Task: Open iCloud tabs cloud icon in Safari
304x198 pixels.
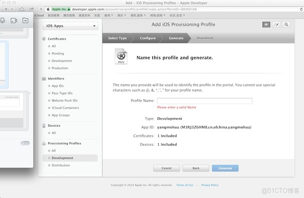Action: click(22, 9)
